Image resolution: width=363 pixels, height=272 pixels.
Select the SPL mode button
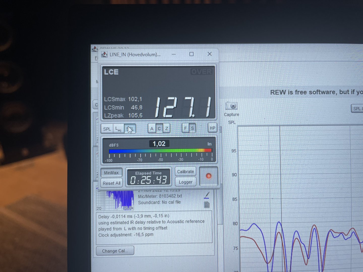107,129
